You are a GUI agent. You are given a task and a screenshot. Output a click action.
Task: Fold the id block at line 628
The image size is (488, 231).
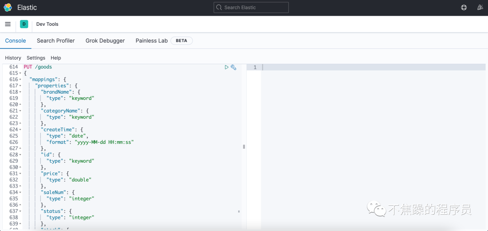click(20, 155)
